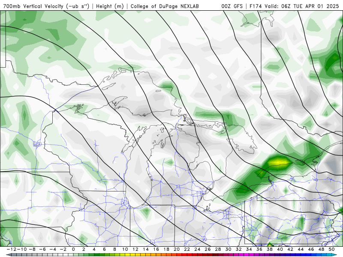Click the '18' color scale label
The image size is (343, 257).
tap(166, 249)
